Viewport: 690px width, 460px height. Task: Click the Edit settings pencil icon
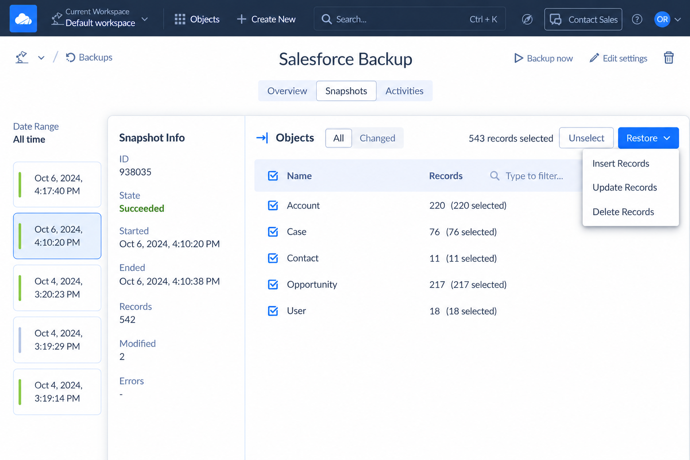click(594, 58)
